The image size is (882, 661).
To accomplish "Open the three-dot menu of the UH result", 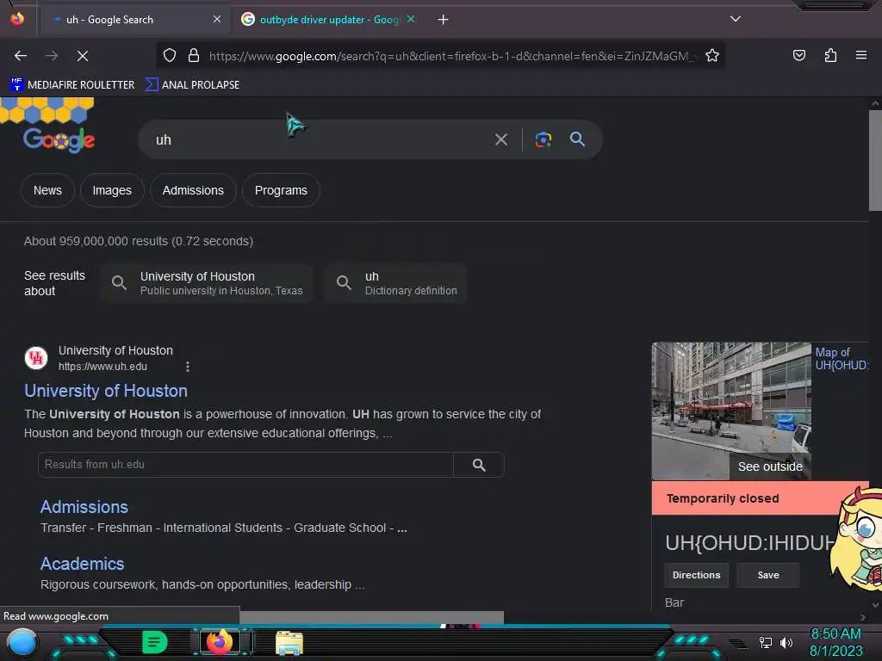I will [x=187, y=367].
